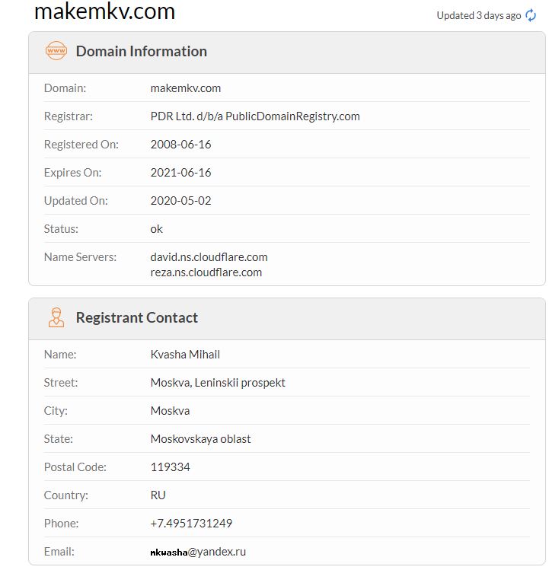The image size is (549, 570).
Task: Click name server reza.ns.cloudflare.com
Action: click(x=206, y=272)
